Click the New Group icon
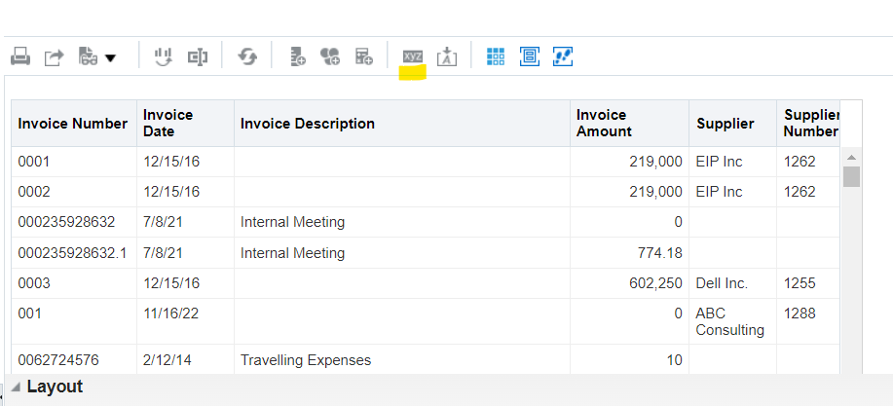Screen dimensions: 893x406 pyautogui.click(x=297, y=56)
